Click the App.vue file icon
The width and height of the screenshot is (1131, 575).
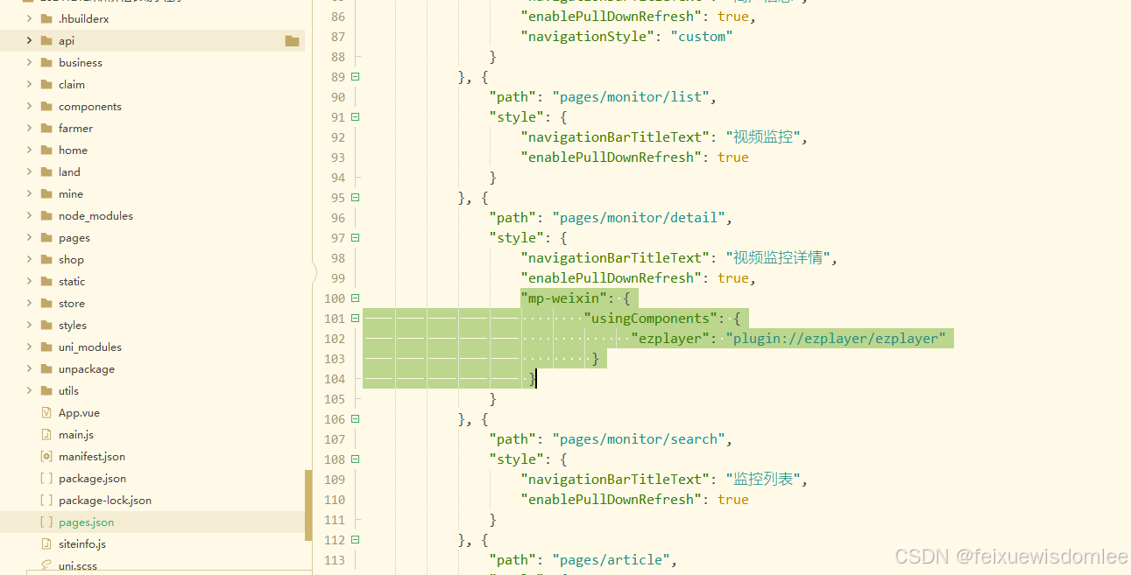[46, 412]
